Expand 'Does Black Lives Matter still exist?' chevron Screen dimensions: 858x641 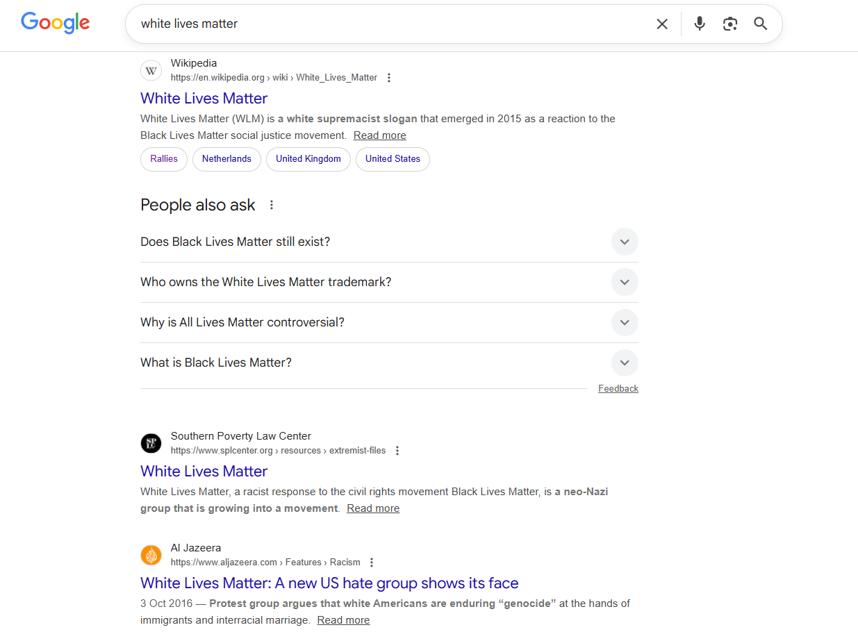(x=625, y=242)
